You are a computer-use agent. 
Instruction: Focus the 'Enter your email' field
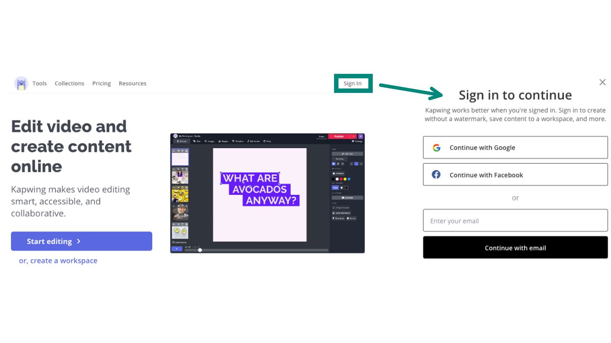click(516, 221)
